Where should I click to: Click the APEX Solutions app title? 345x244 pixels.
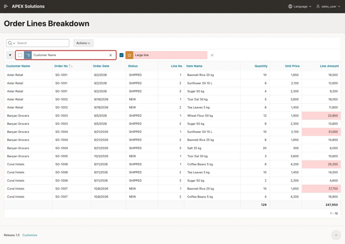[28, 6]
